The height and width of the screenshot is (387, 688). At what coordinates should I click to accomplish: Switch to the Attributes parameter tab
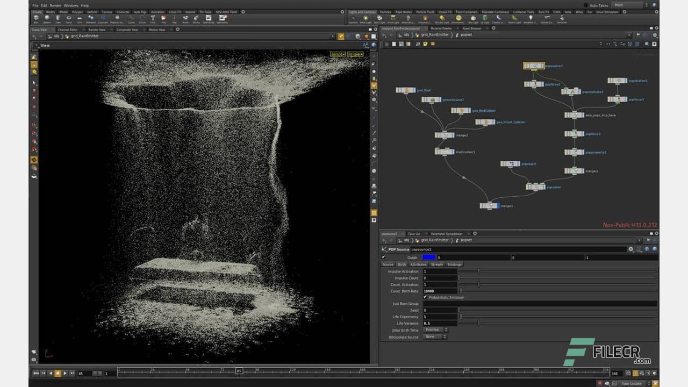[x=418, y=264]
